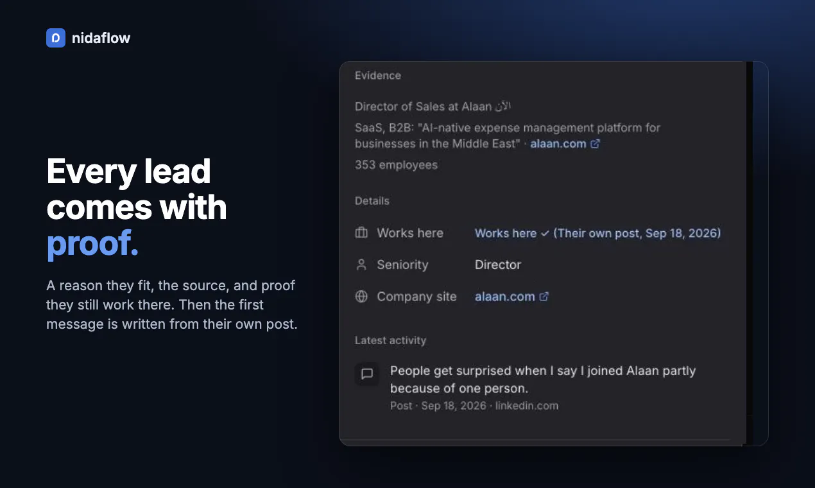This screenshot has height=488, width=815.
Task: Click the external-link icon in the Company site row
Action: (x=544, y=297)
